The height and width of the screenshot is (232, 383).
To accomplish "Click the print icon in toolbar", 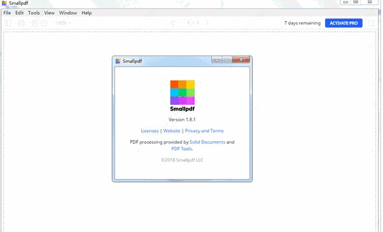I will [x=22, y=23].
